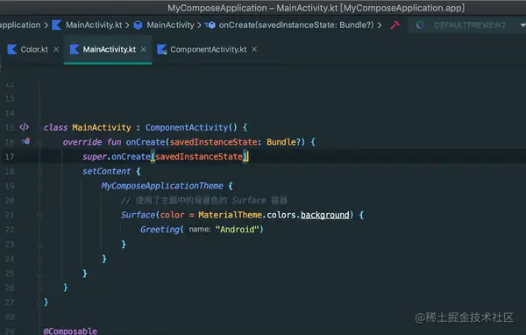
Task: Click the Greeting function call
Action: pos(160,230)
